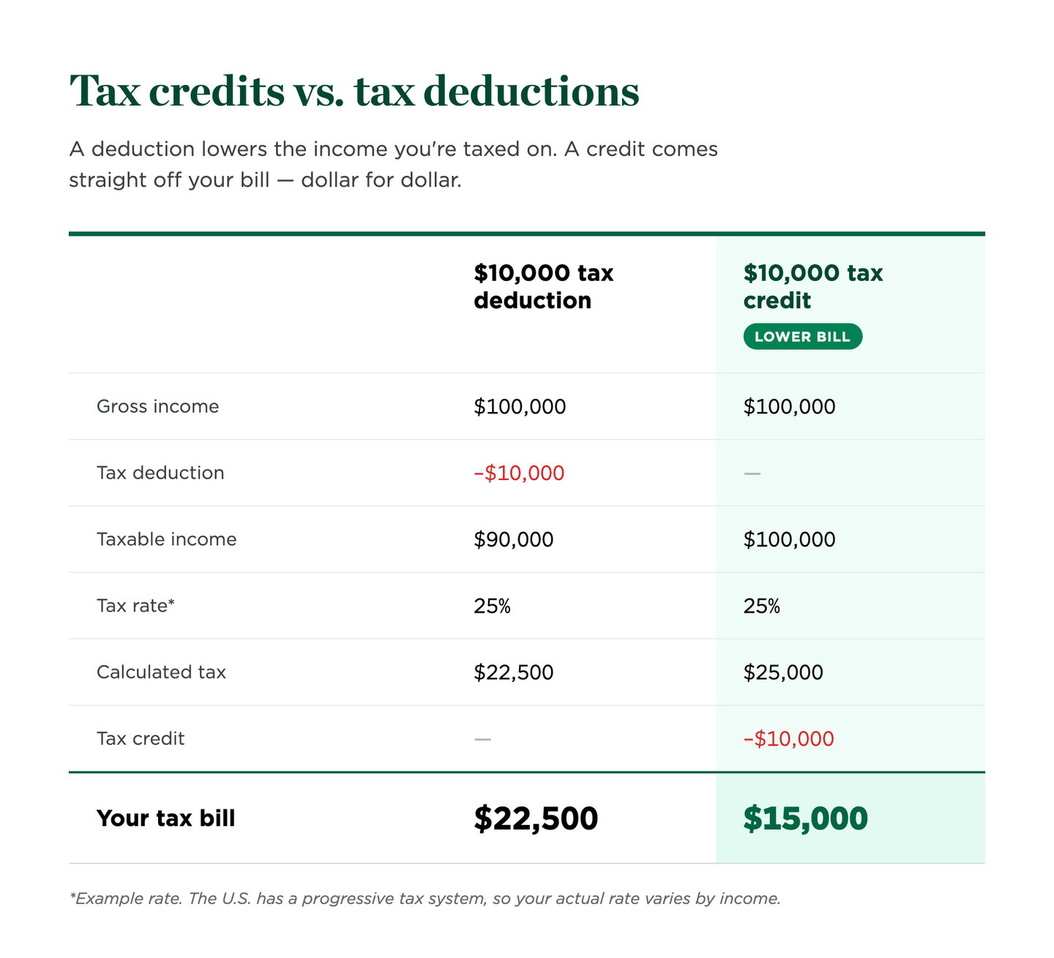Select the $10,000 tax deduction column header
The image size is (1054, 958).
coord(543,287)
